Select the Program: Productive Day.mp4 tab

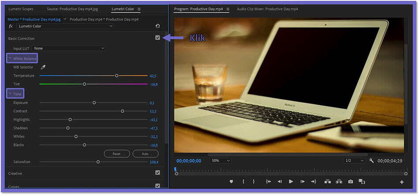[198, 9]
